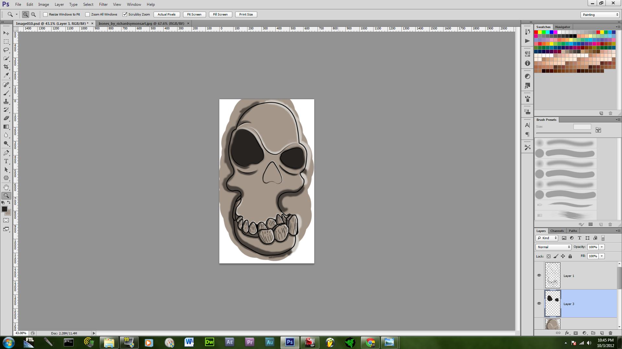Select the Clone Stamp tool
The image size is (622, 349).
coord(6,101)
